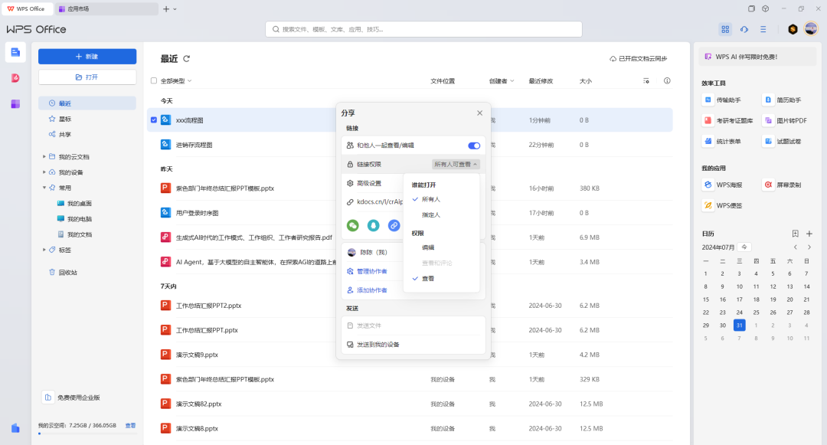Image resolution: width=827 pixels, height=445 pixels.
Task: Open WPS便签 app
Action: (x=723, y=205)
